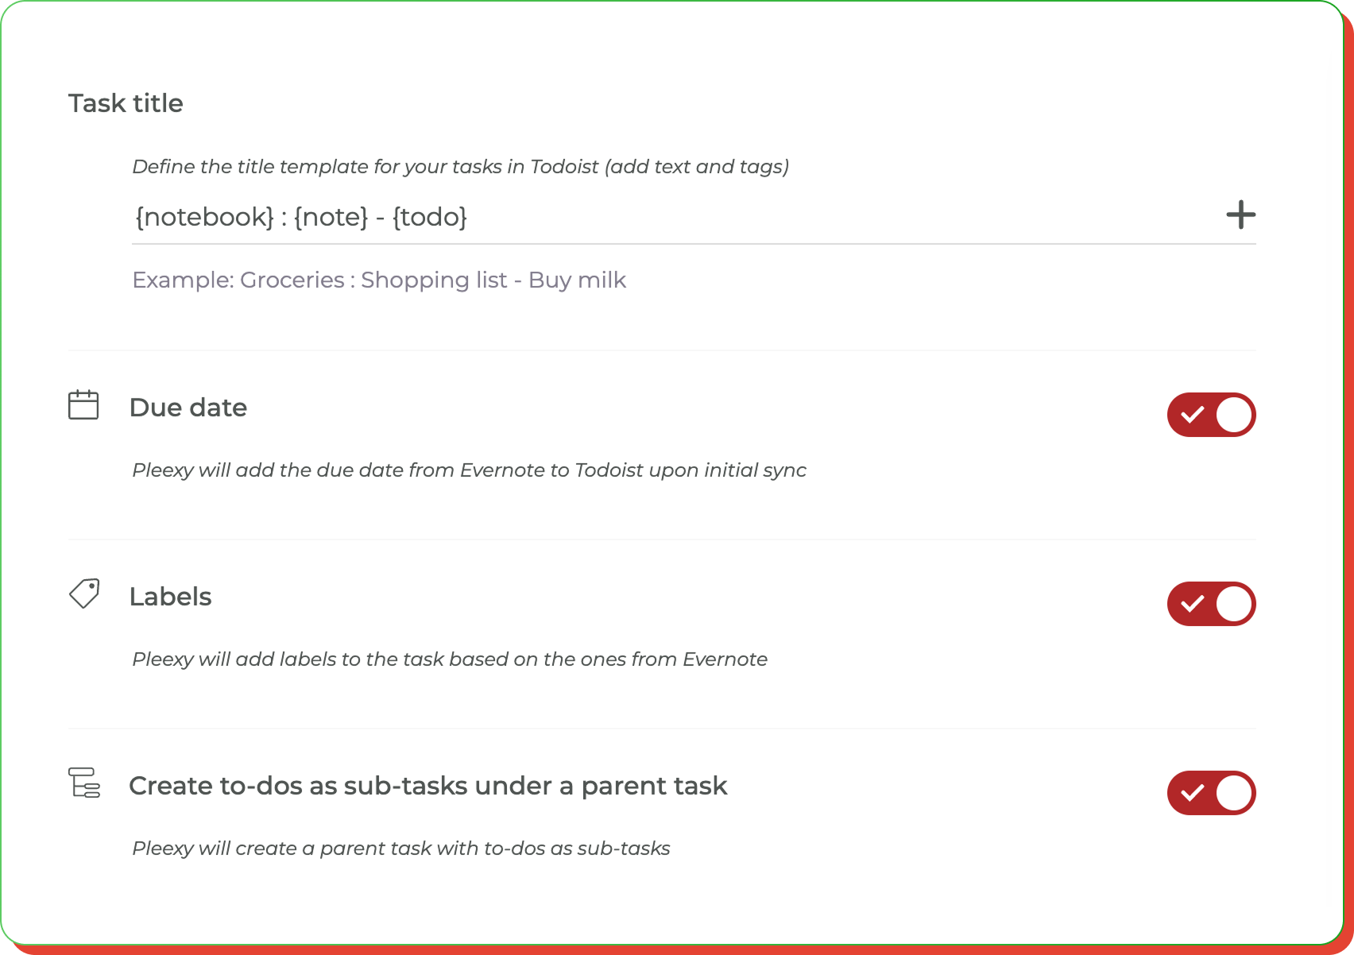The height and width of the screenshot is (955, 1354).
Task: Click the title template text field
Action: tap(477, 216)
